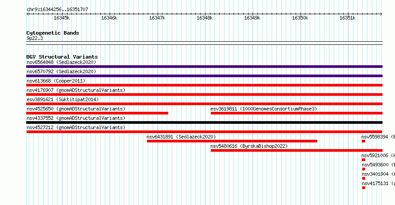Screen dimensions: 395x205
Task: Select the black bar under nsv4337552
Action: click(204, 122)
